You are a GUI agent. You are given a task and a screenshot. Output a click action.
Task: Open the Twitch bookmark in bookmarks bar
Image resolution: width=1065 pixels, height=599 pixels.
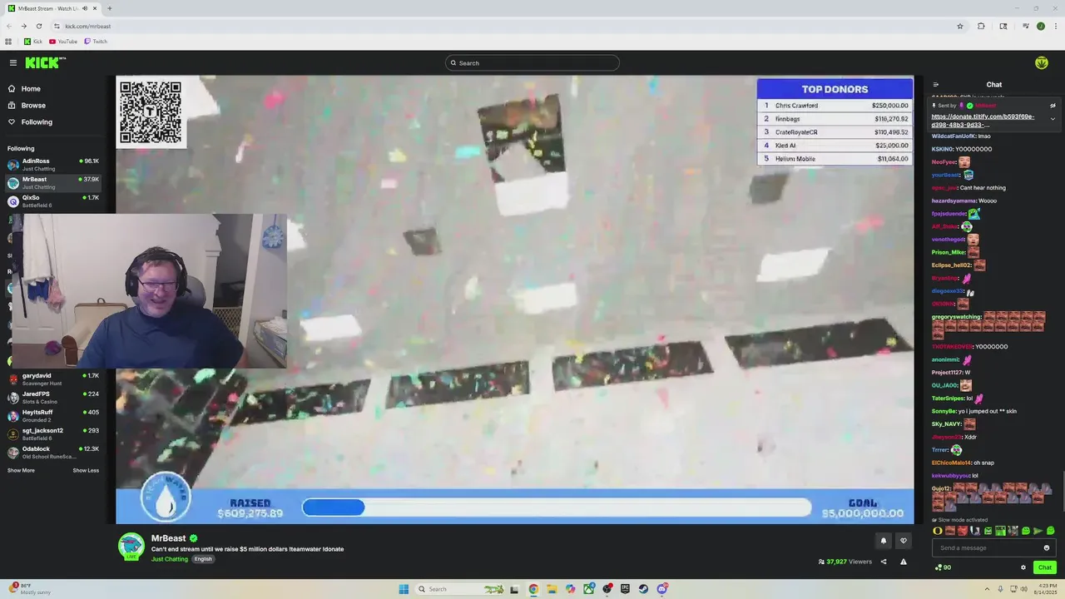tap(96, 42)
